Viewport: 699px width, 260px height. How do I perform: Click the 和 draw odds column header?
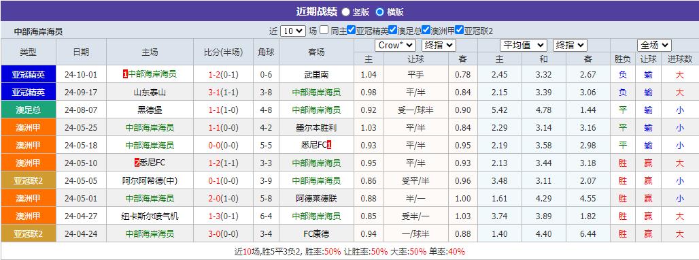point(544,59)
